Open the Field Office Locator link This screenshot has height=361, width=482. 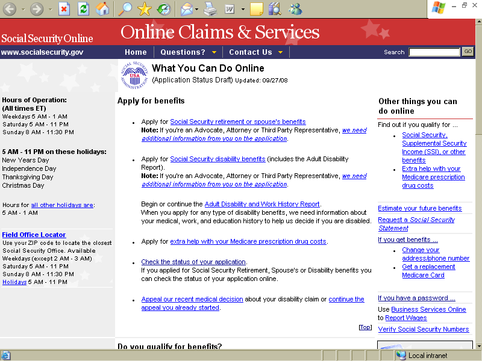point(34,235)
